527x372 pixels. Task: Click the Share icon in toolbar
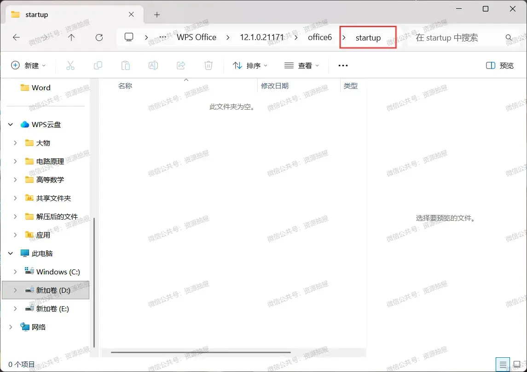(181, 65)
